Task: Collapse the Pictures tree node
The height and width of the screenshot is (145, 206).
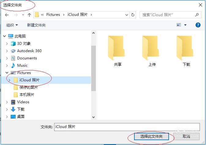Action: tap(7, 73)
